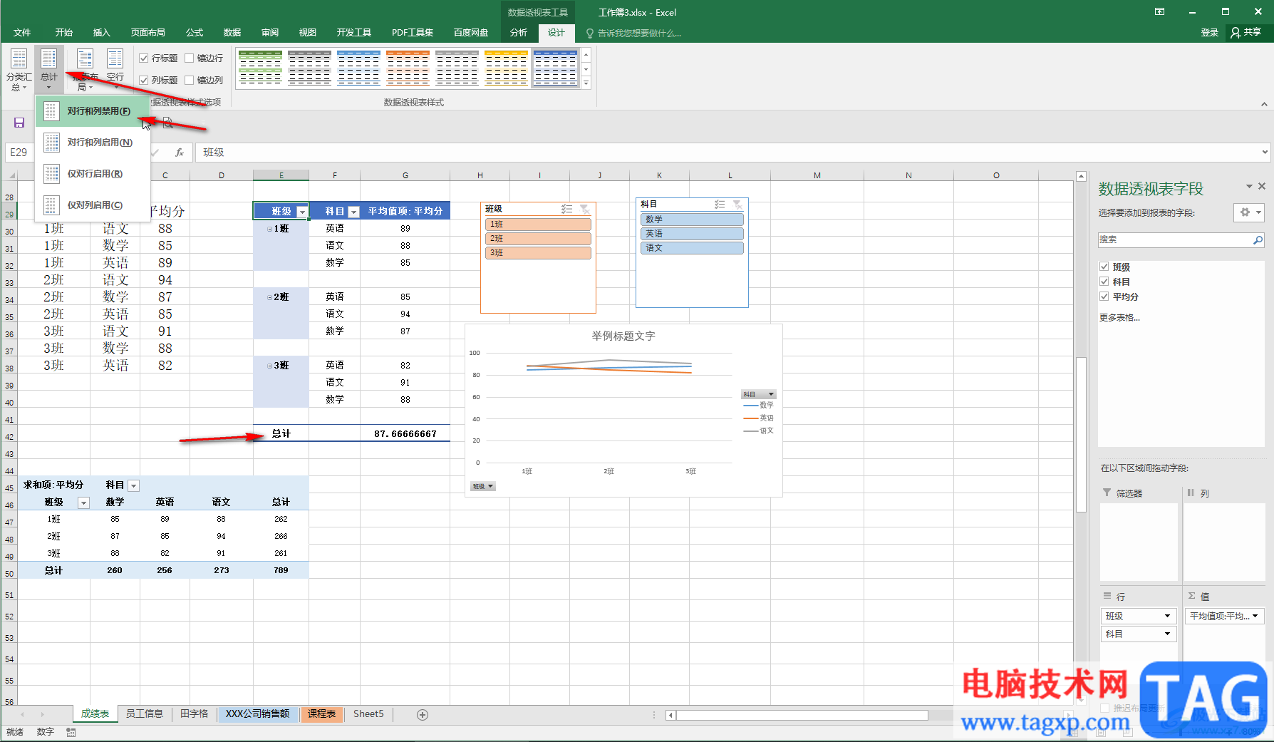Filter by 语文 in the 科目 slicer
Screen dimensions: 1274x742
(x=692, y=248)
